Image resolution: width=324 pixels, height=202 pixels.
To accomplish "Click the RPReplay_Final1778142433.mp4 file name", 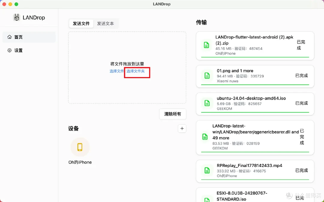I will point(249,165).
